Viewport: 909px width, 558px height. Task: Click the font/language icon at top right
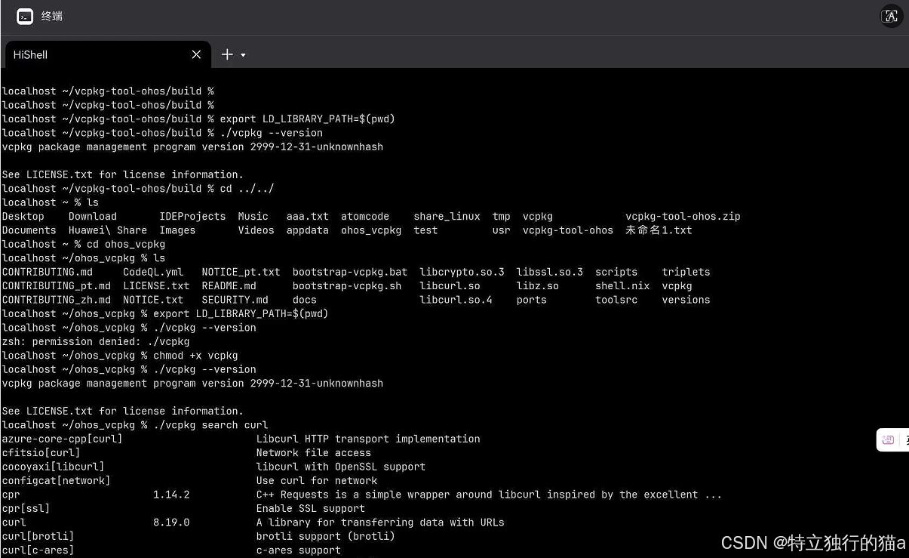[x=891, y=16]
